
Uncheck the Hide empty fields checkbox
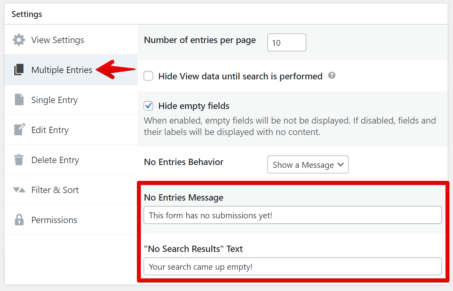click(x=148, y=106)
